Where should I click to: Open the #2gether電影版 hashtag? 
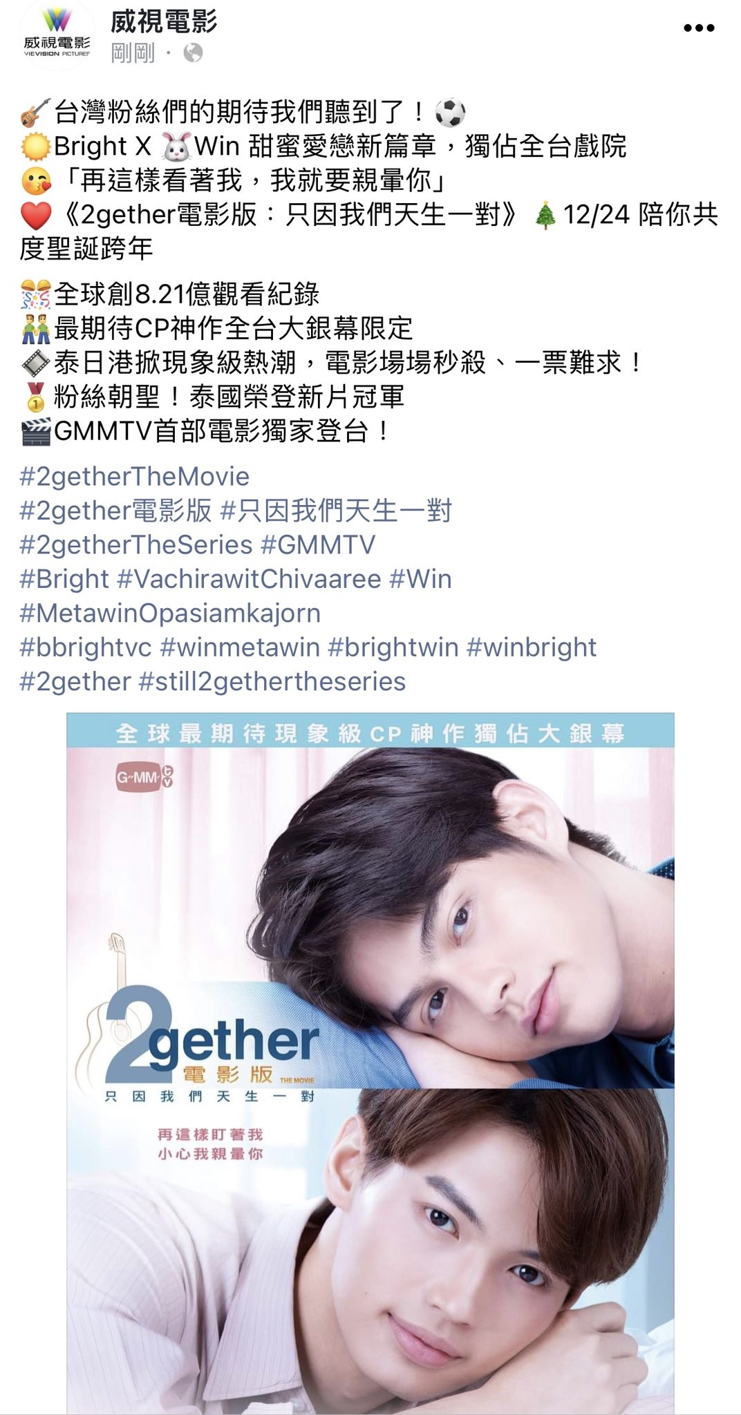[x=115, y=511]
